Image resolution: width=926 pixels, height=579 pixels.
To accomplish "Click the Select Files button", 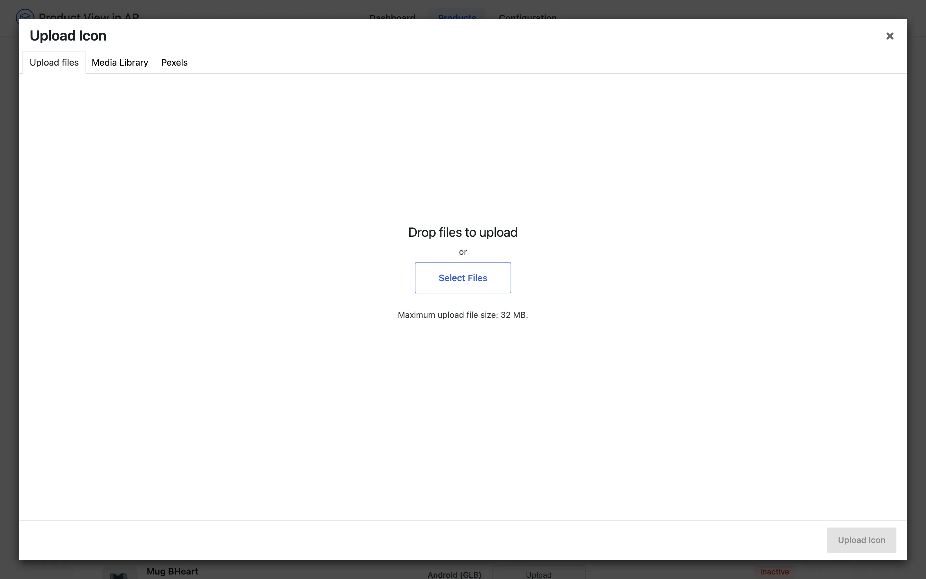I will (463, 278).
